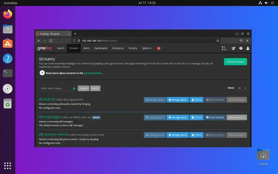Show Applications grid in the dock
278x174 pixels.
8,166
